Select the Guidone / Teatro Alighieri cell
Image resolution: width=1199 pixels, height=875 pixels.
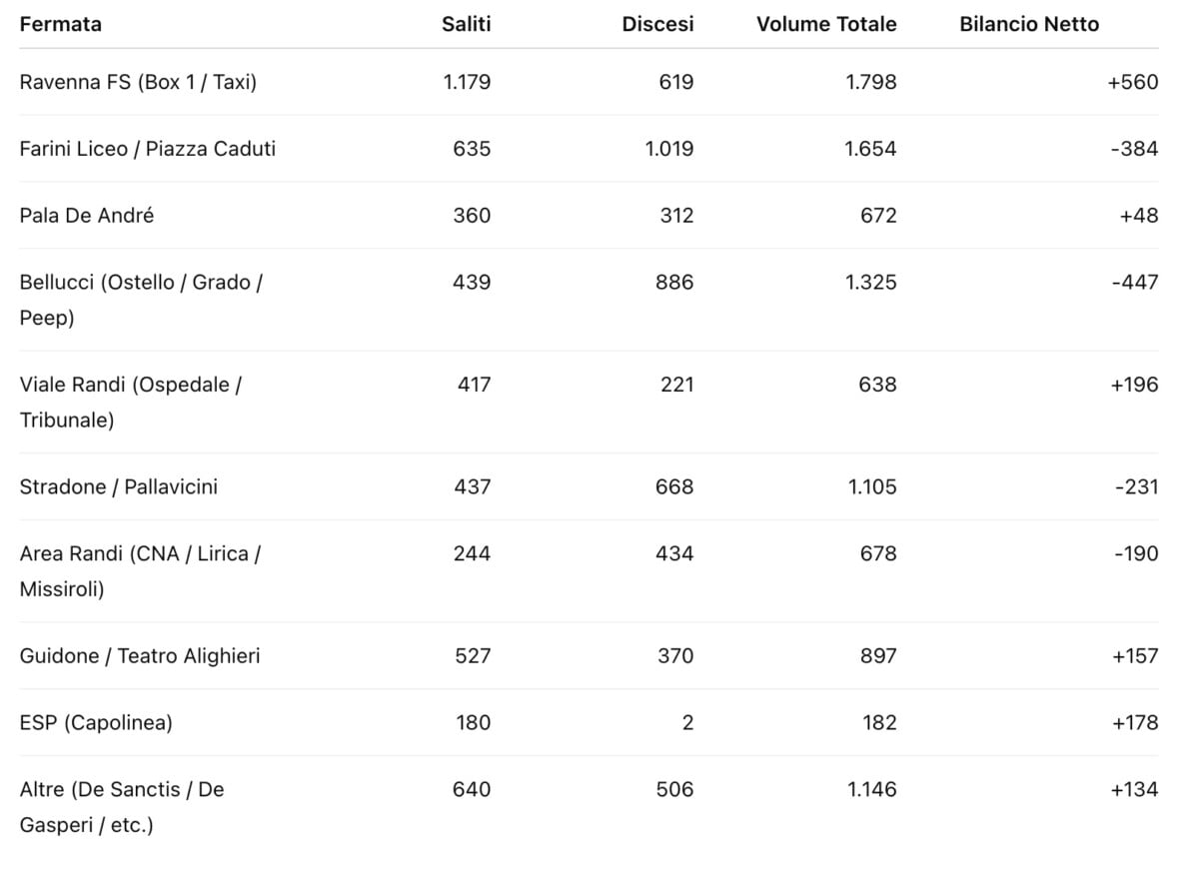point(140,656)
